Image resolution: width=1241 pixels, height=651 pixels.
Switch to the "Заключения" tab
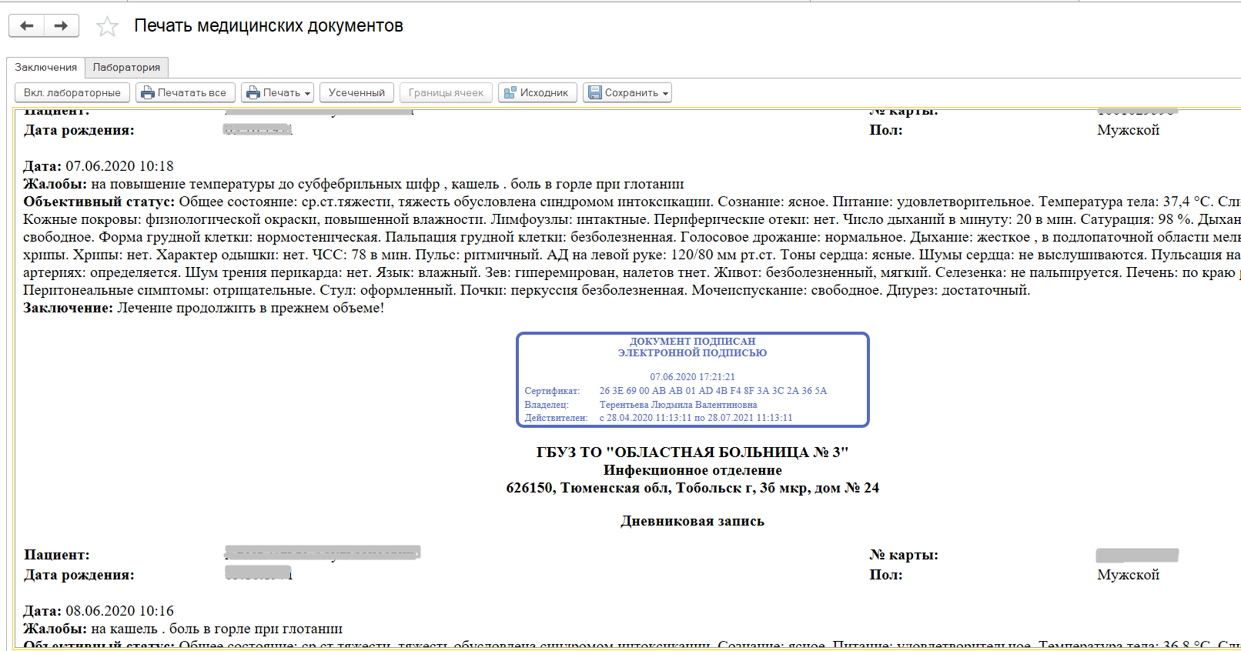point(45,68)
